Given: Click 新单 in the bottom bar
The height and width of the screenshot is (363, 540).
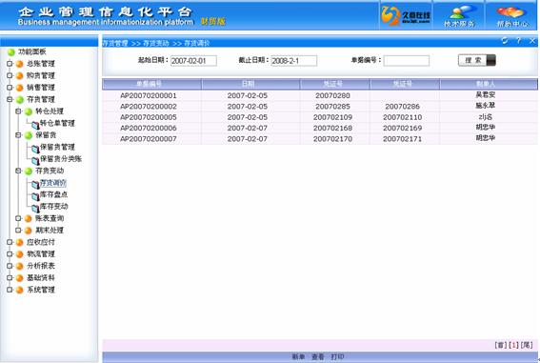Looking at the screenshot, I should point(298,356).
